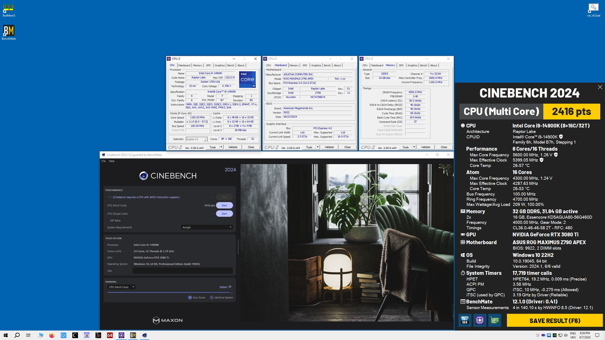This screenshot has width=605, height=340.
Task: Expand ranking Details in Cinebench
Action: [x=225, y=287]
